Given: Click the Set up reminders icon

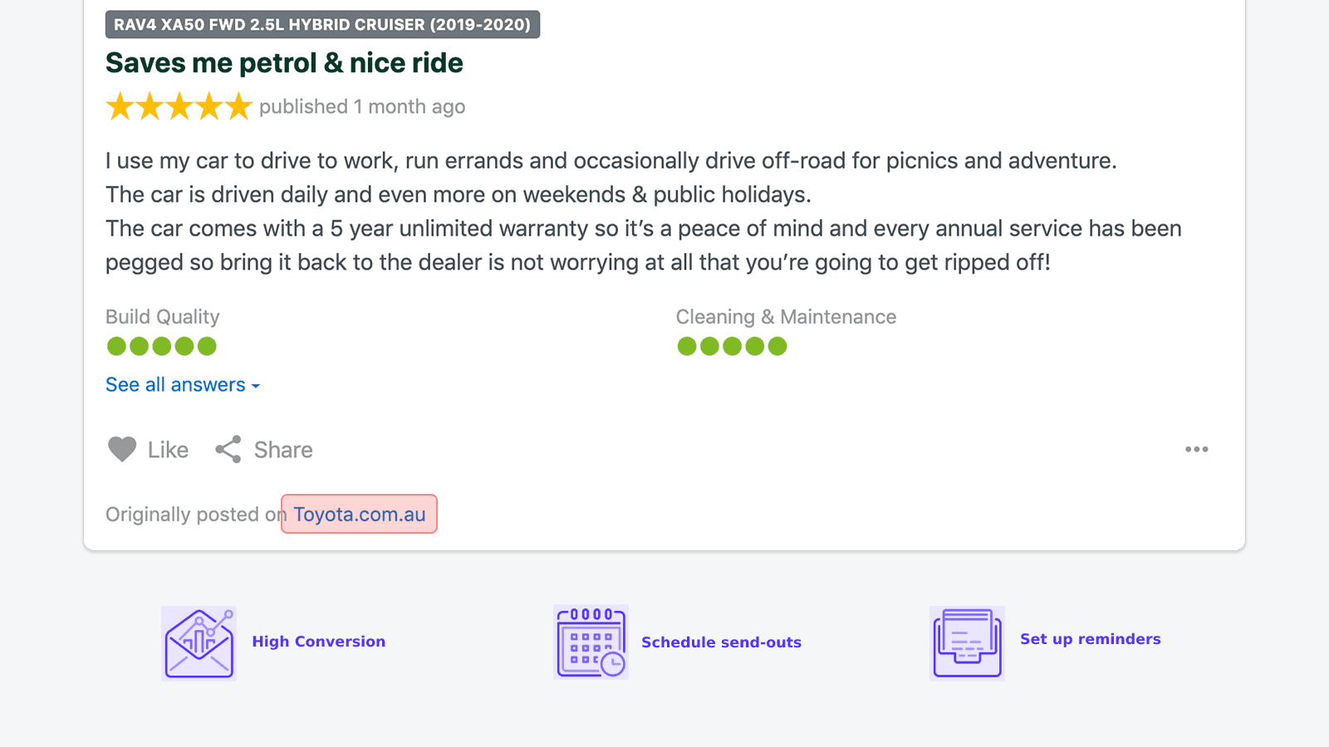Looking at the screenshot, I should [967, 642].
